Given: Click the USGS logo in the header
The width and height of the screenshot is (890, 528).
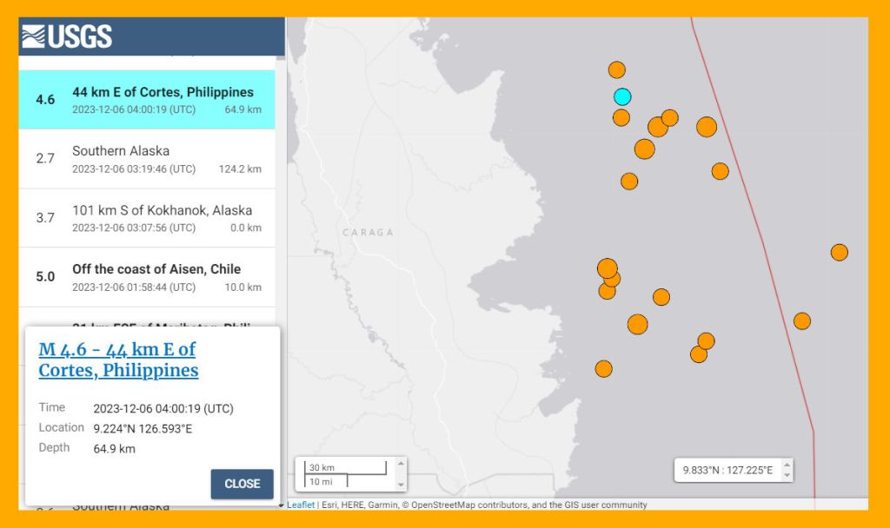Looking at the screenshot, I should [x=67, y=36].
